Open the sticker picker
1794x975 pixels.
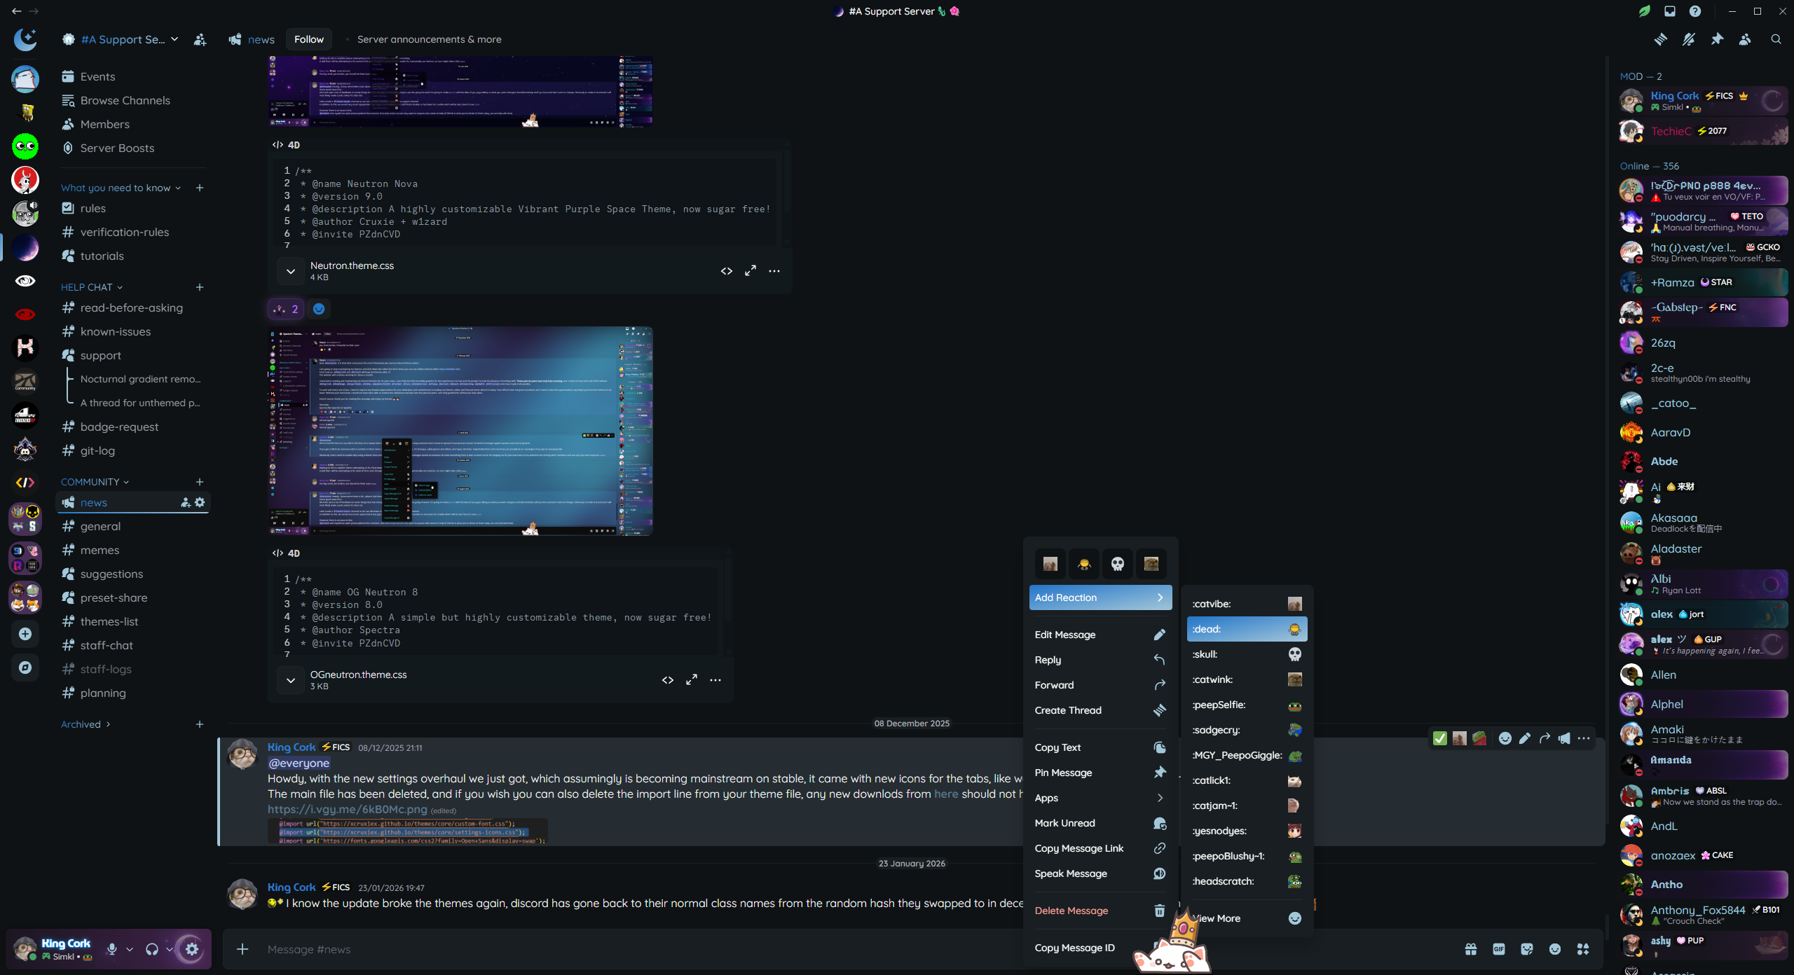point(1526,949)
